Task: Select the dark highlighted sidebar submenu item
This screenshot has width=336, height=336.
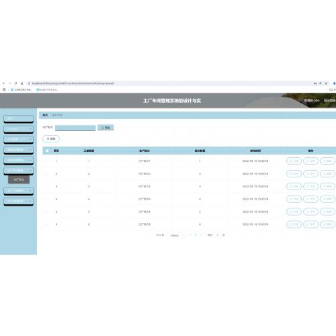Action: coord(19,179)
